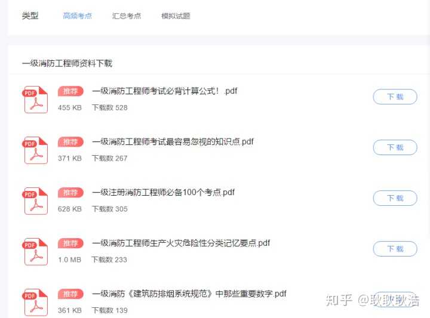Open file title 一级注册消防工程师必备100个考点.pdf
Viewport: 430px width, 318px height.
click(x=164, y=192)
